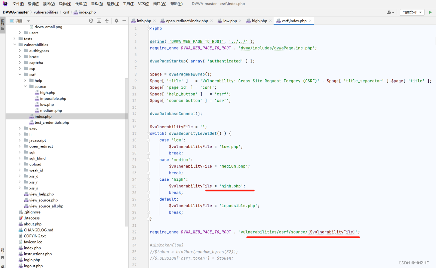This screenshot has height=268, width=436.
Task: Open the 编辑(E) menu
Action: coord(33,4)
